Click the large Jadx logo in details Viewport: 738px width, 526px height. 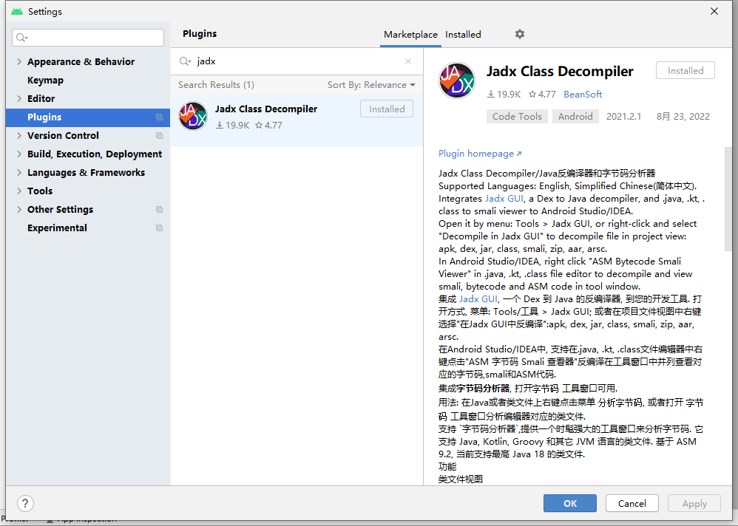point(457,81)
